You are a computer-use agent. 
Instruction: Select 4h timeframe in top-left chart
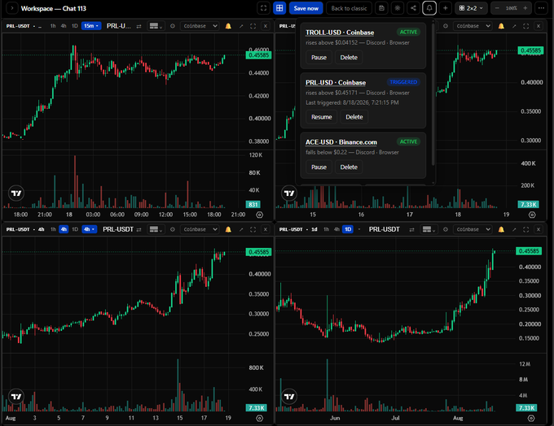(x=64, y=26)
